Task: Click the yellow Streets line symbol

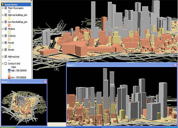Action: (x=9, y=53)
